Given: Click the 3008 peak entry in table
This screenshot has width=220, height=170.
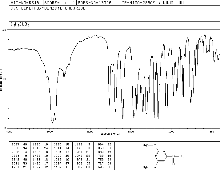Looking at the screenshot, I should 19,148.
